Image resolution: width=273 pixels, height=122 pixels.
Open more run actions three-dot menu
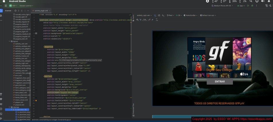(x=256, y=6)
